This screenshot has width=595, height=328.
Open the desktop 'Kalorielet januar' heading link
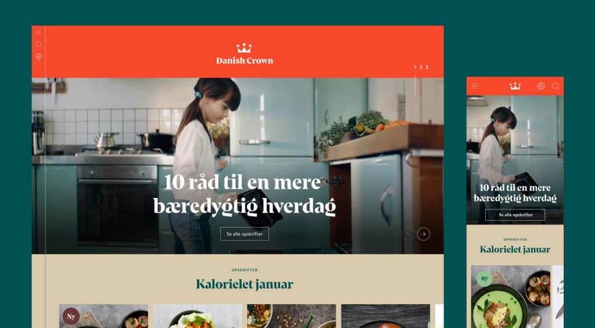(245, 284)
